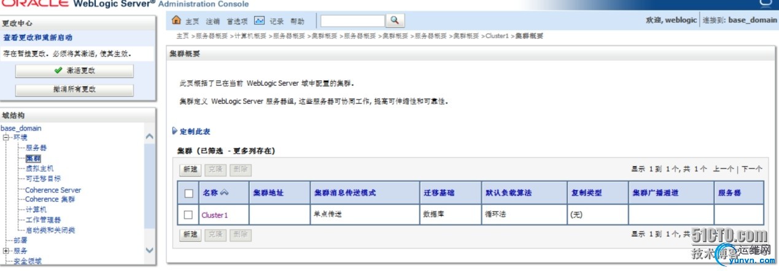This screenshot has width=779, height=271.
Task: Select 安全领域 in the domain tree
Action: [28, 261]
